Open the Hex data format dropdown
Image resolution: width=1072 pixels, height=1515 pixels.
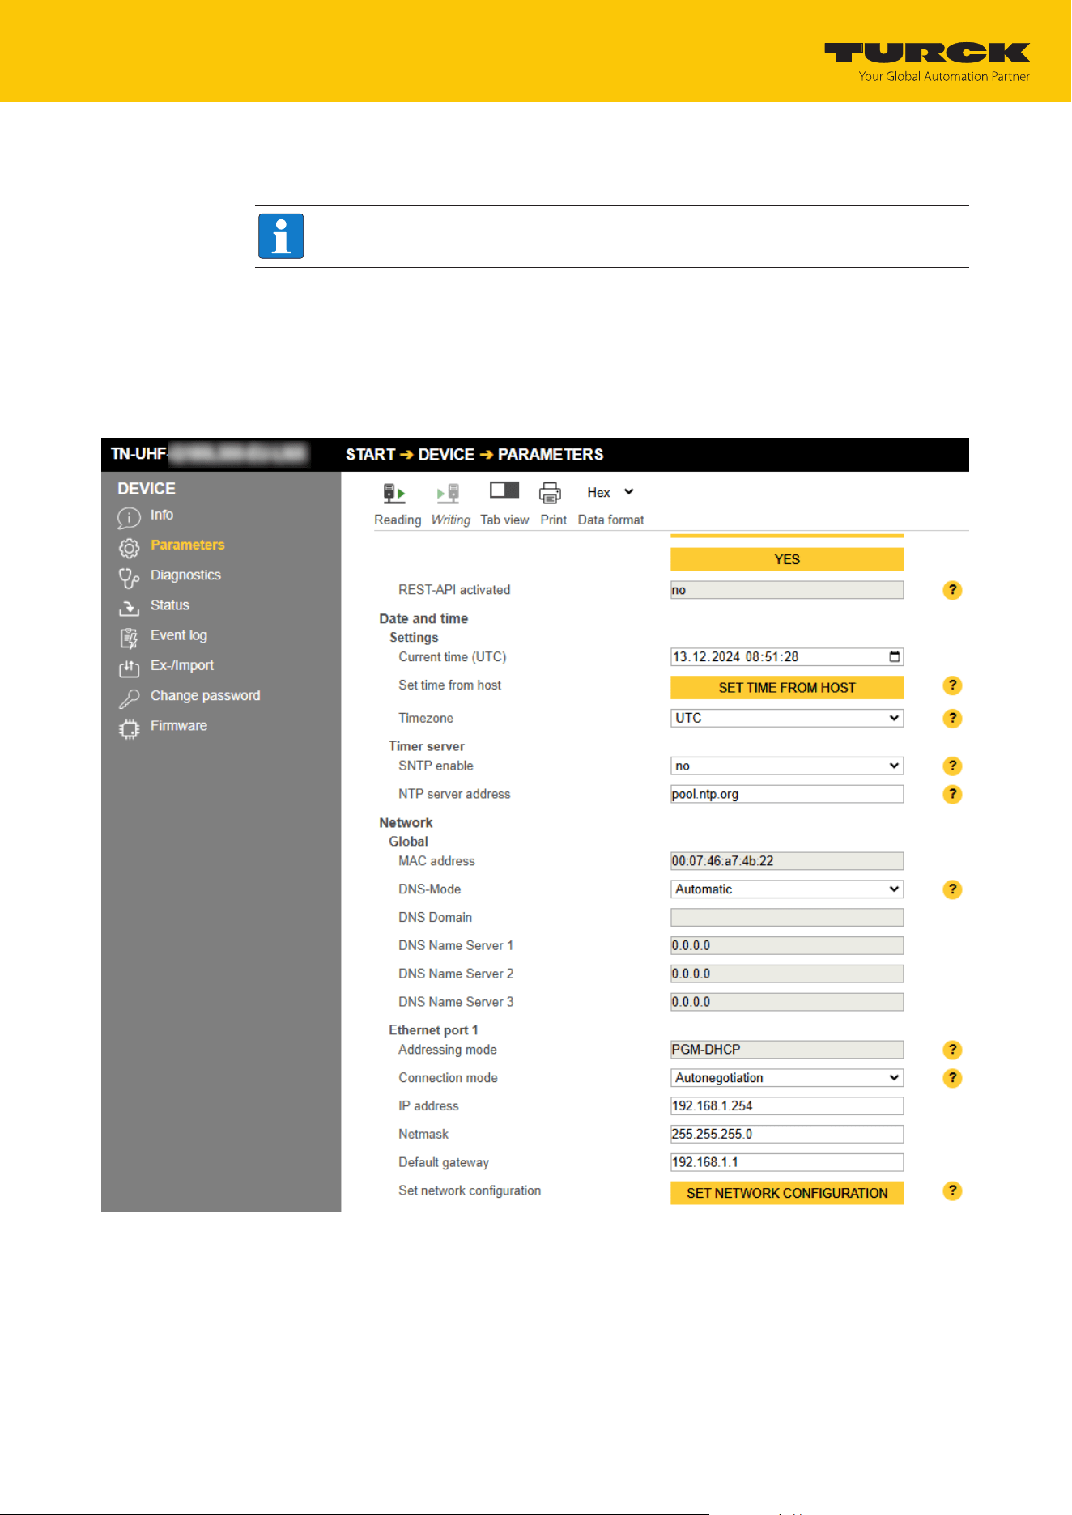click(x=610, y=492)
